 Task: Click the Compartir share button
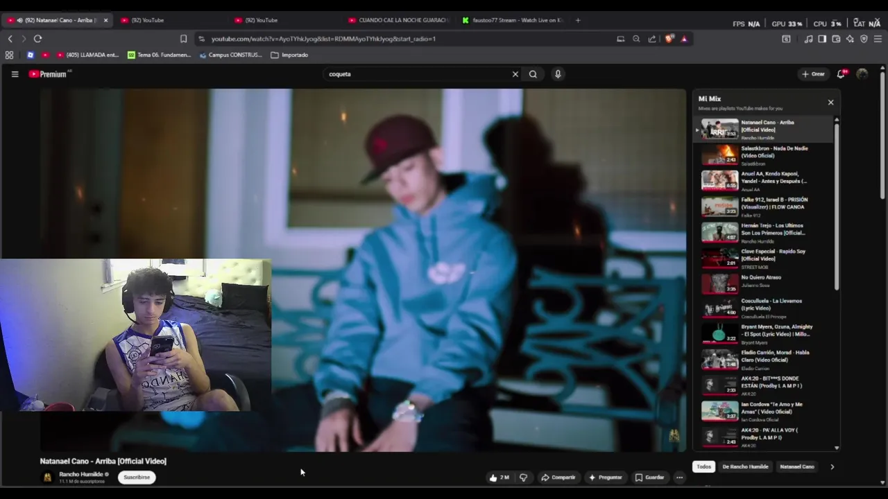(558, 478)
